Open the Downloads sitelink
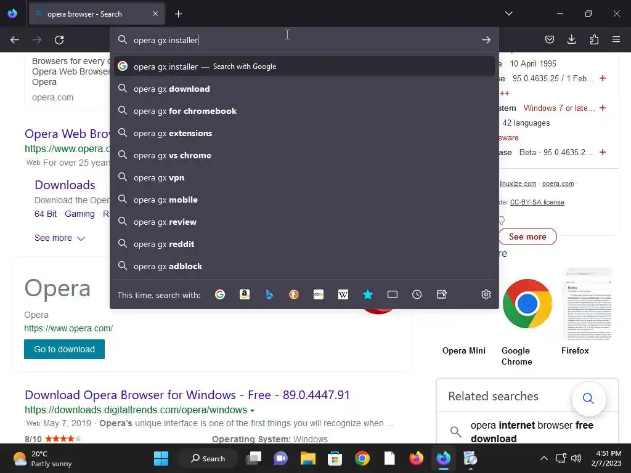 (65, 185)
